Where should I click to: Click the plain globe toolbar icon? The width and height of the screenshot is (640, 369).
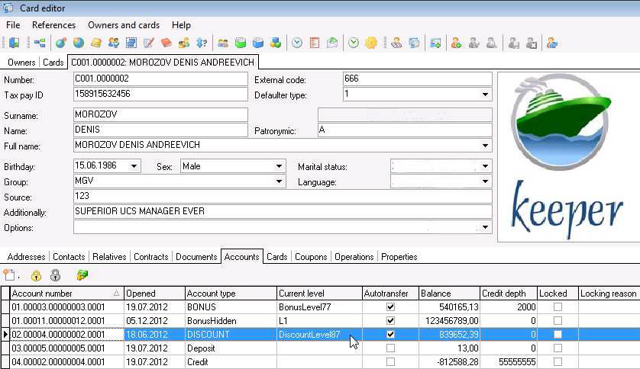(79, 43)
